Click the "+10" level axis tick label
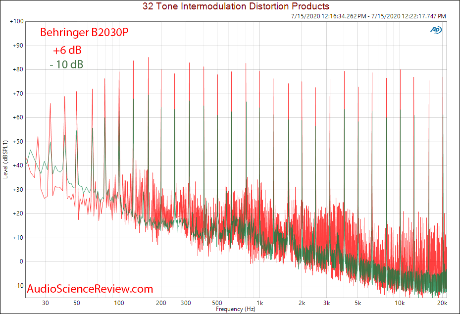The width and height of the screenshot is (460, 314). tap(18, 238)
